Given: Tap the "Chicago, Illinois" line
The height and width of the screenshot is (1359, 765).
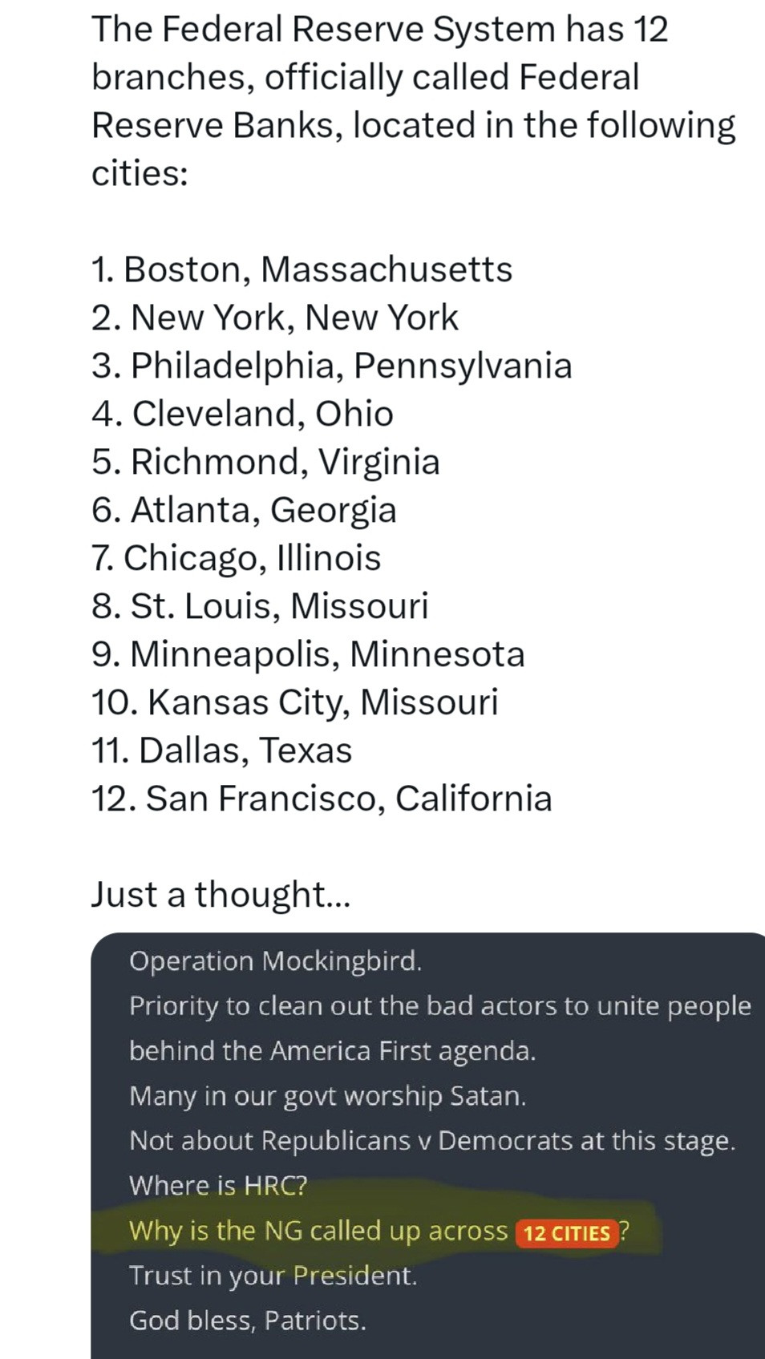Looking at the screenshot, I should coord(236,558).
